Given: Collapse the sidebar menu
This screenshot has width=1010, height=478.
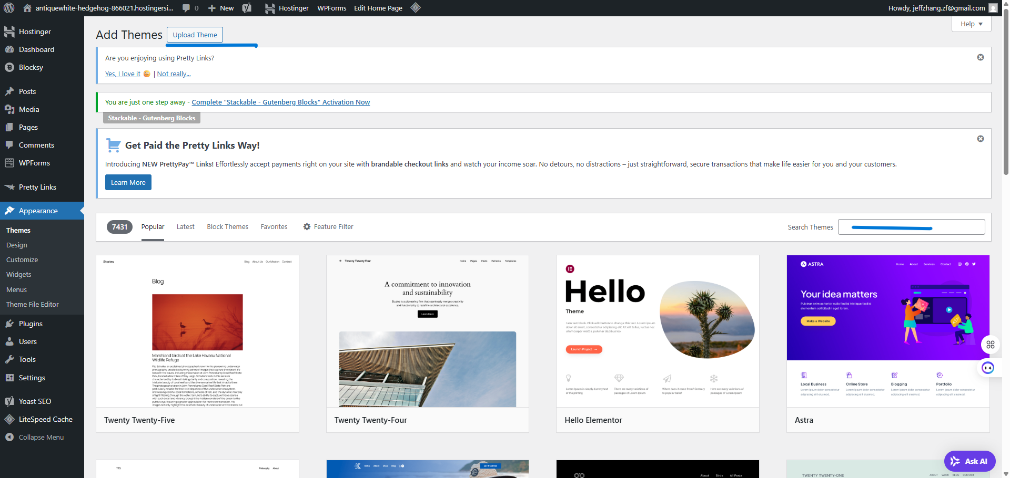Looking at the screenshot, I should pos(42,437).
